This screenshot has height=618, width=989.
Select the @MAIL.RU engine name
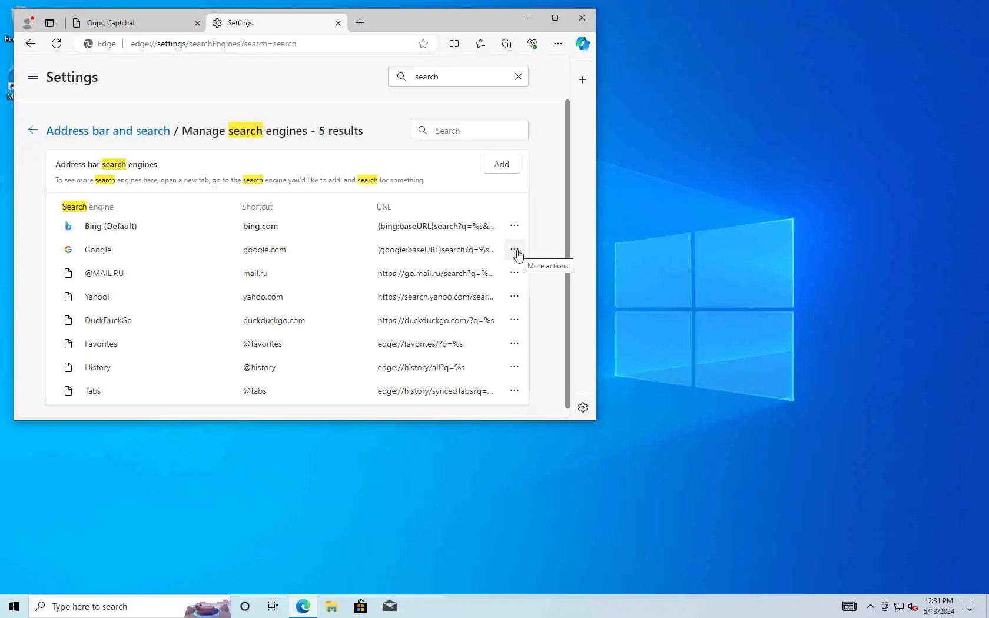104,273
